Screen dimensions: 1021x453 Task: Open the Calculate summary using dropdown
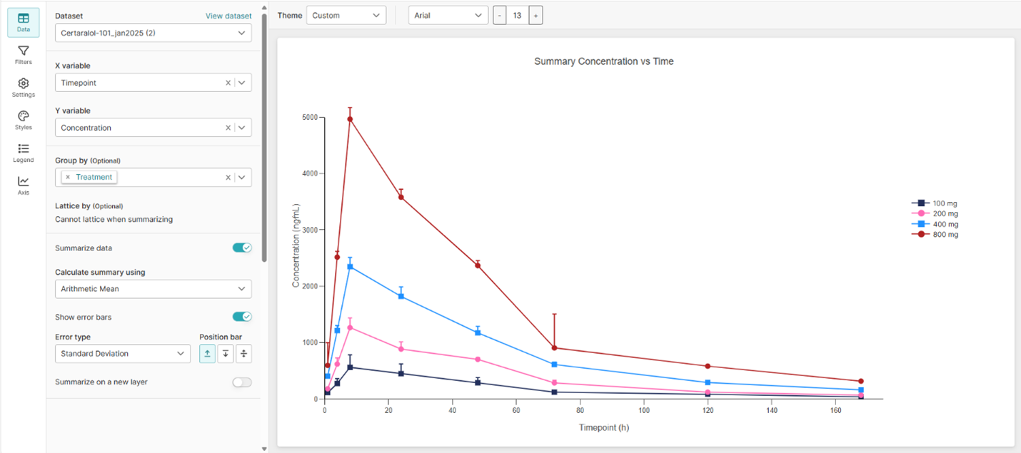153,289
